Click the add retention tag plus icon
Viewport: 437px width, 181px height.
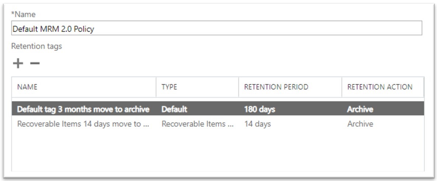pos(18,64)
